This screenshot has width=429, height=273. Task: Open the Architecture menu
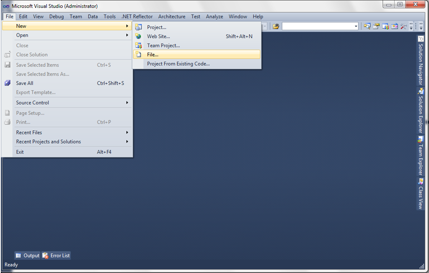[172, 16]
